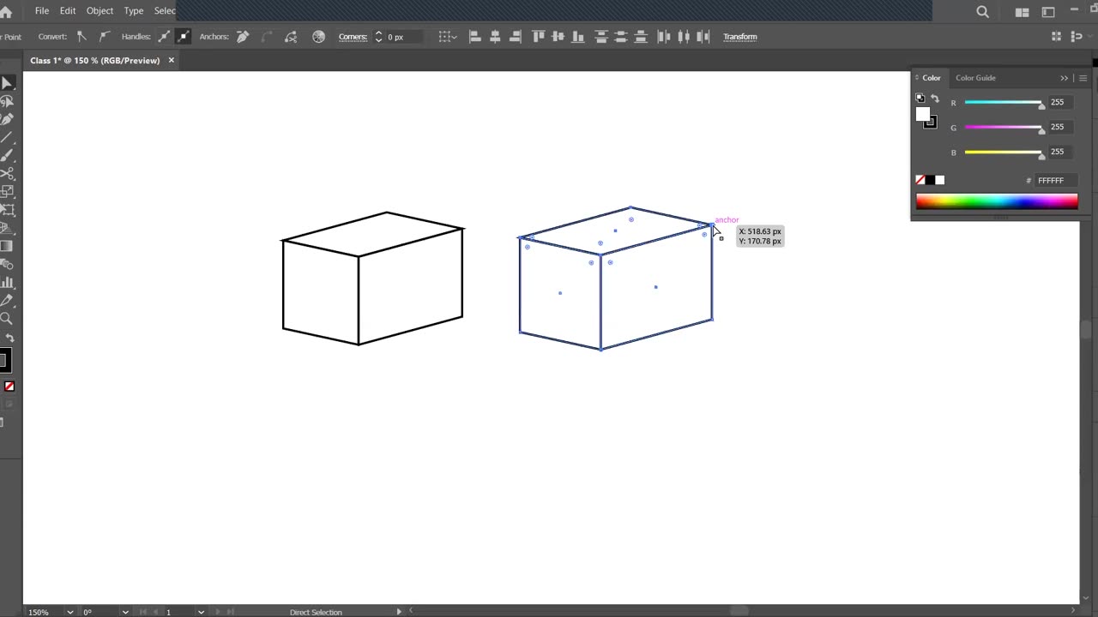Open Arrange Documents icon
1098x617 pixels.
tap(1022, 12)
